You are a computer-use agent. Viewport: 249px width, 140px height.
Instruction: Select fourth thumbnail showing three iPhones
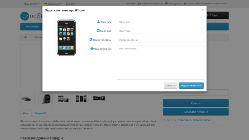(81, 99)
